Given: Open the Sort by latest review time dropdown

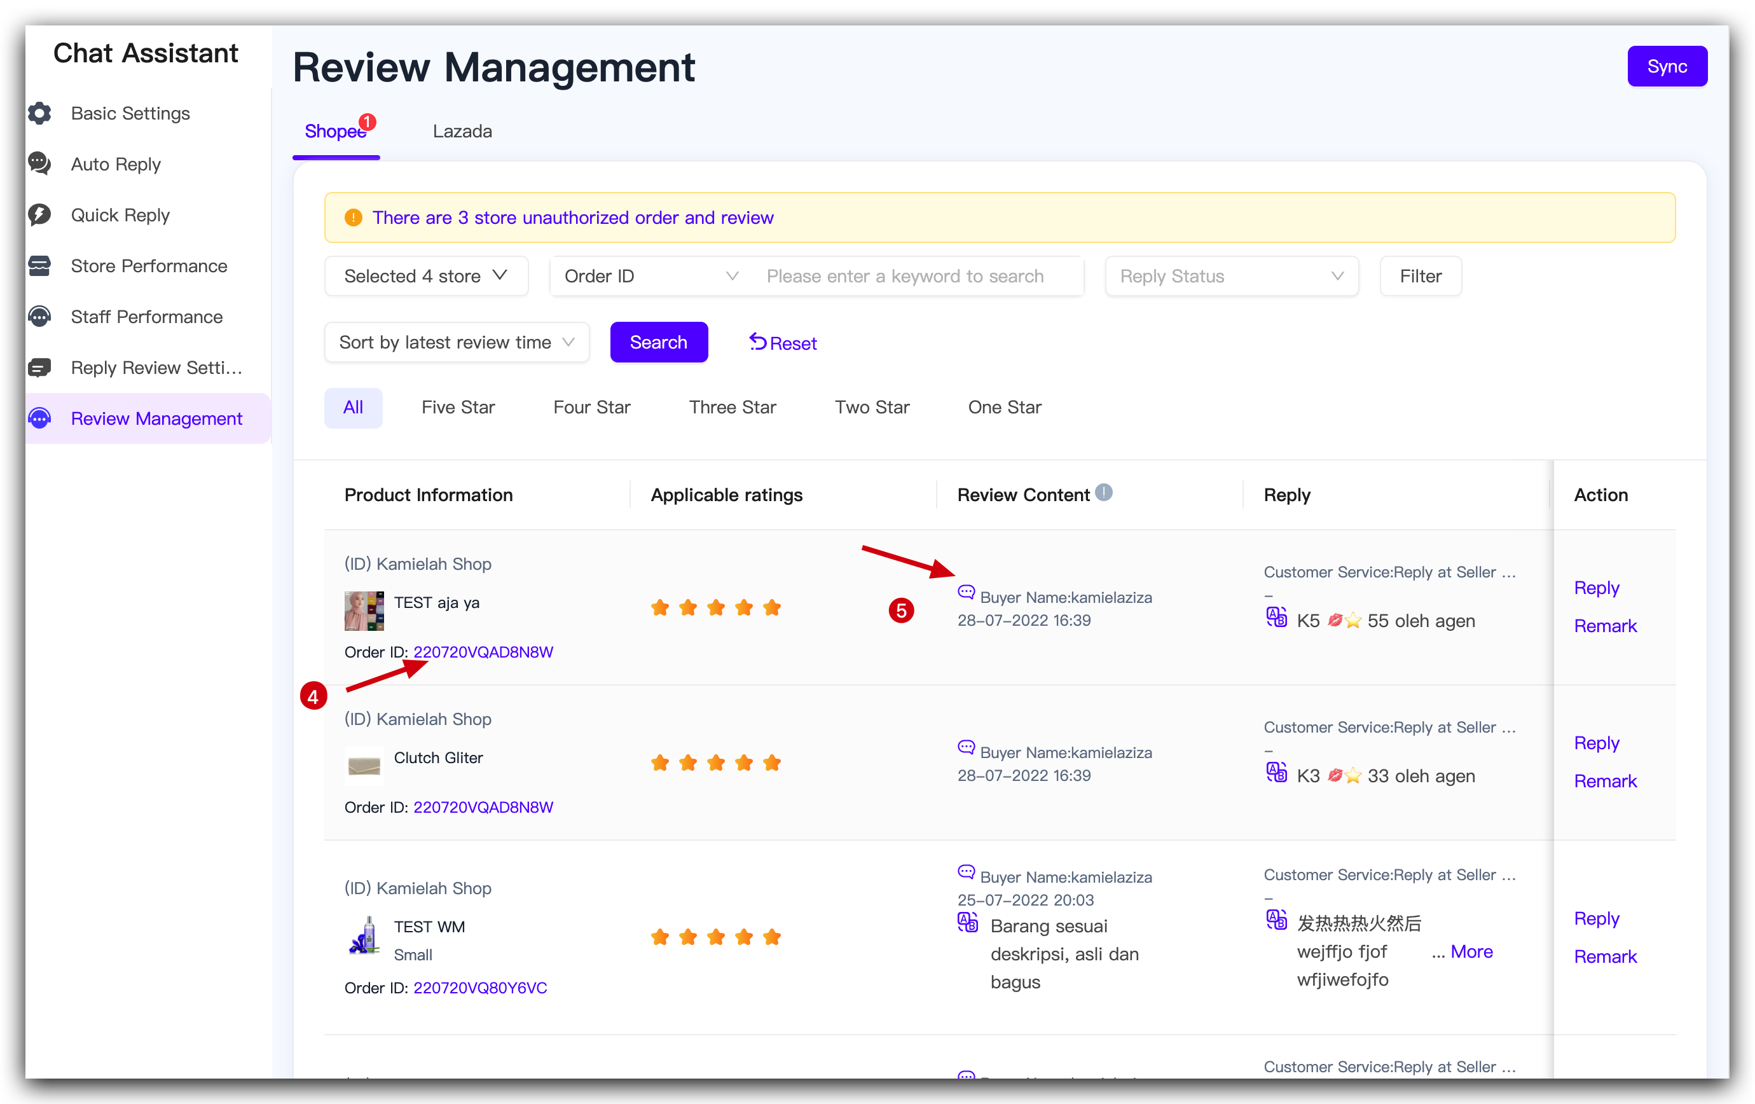Looking at the screenshot, I should [x=457, y=343].
